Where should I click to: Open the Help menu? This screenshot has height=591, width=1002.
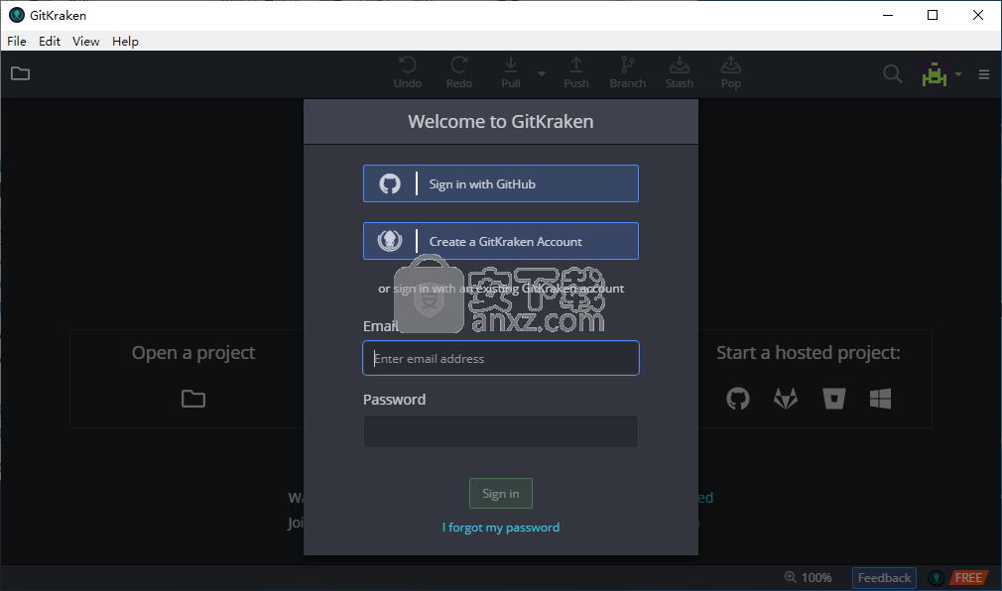(125, 41)
